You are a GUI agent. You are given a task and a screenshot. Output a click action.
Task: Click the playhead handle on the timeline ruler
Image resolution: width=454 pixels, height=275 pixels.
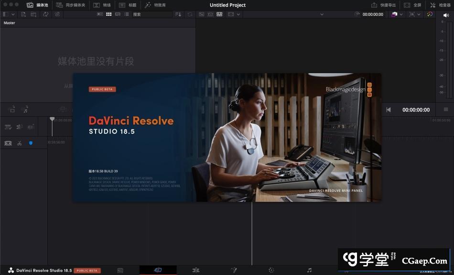(x=52, y=119)
